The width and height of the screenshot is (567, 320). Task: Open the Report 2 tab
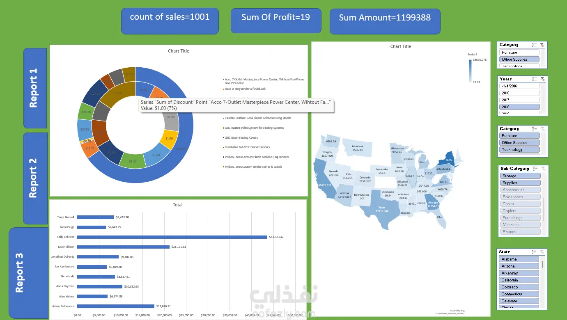[35, 178]
